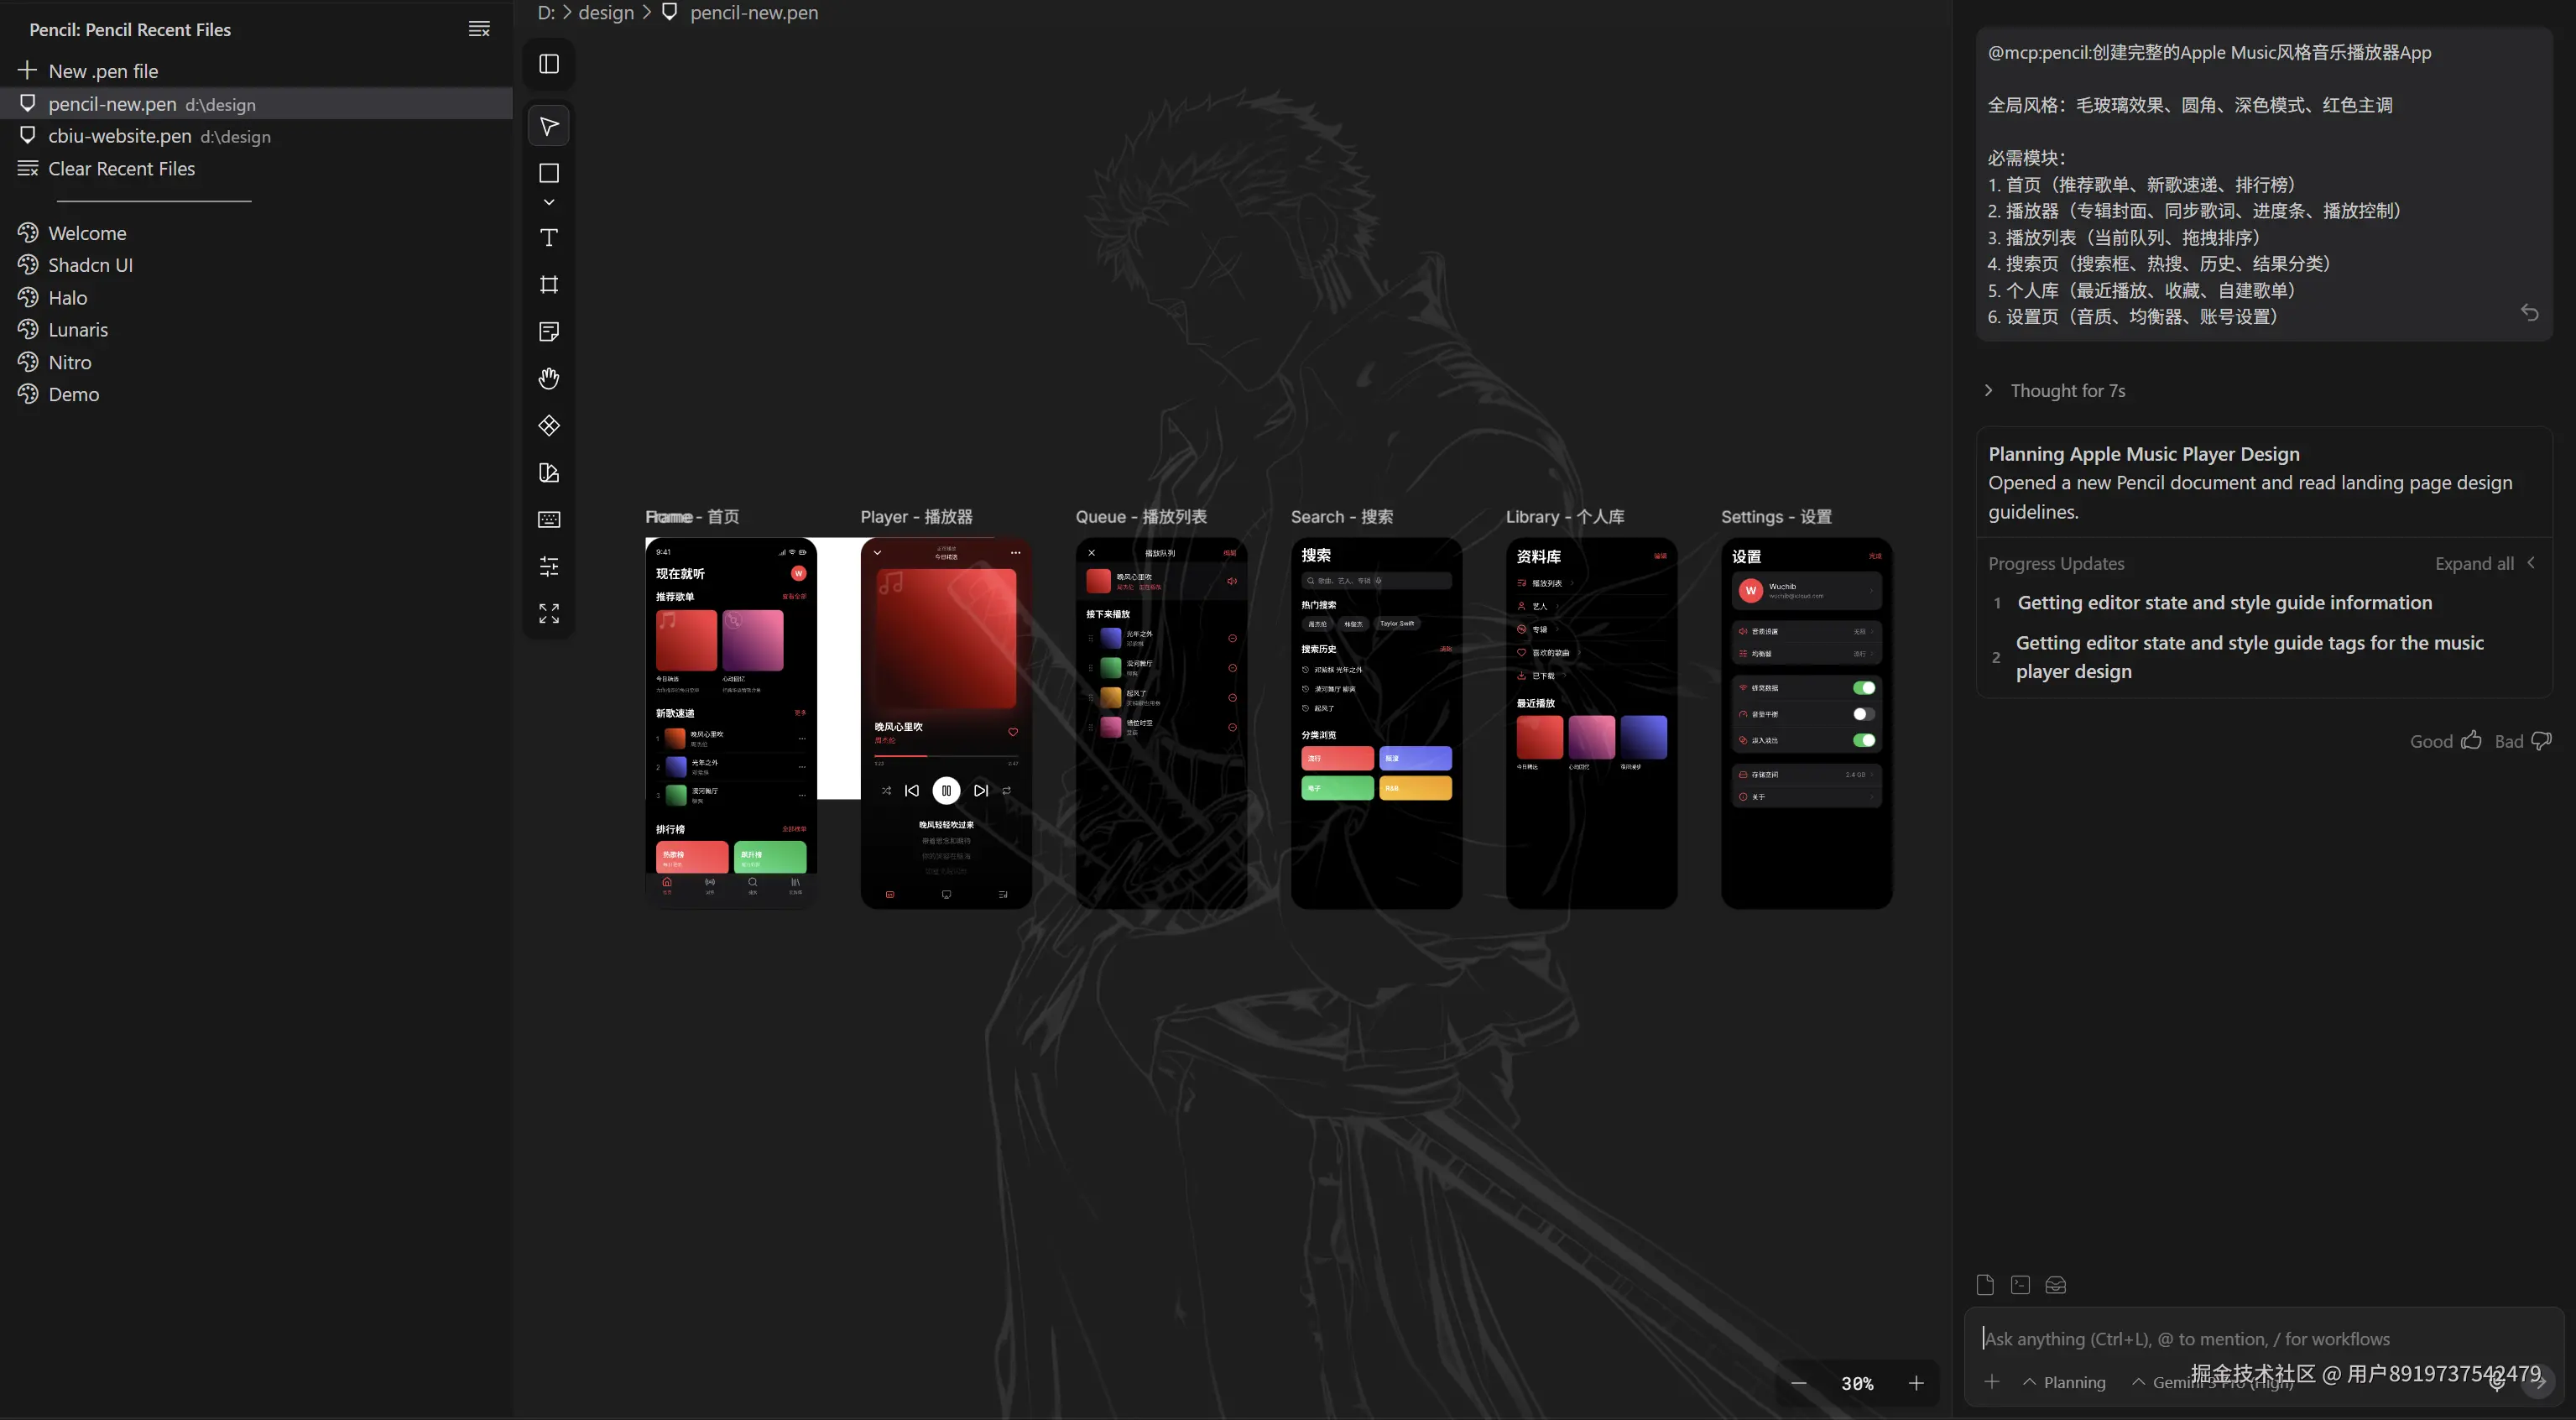2576x1420 pixels.
Task: Open the shape tool options chevron
Action: 549,202
